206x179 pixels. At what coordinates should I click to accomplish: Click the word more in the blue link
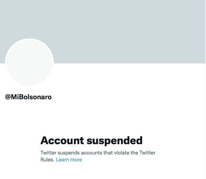point(76,160)
